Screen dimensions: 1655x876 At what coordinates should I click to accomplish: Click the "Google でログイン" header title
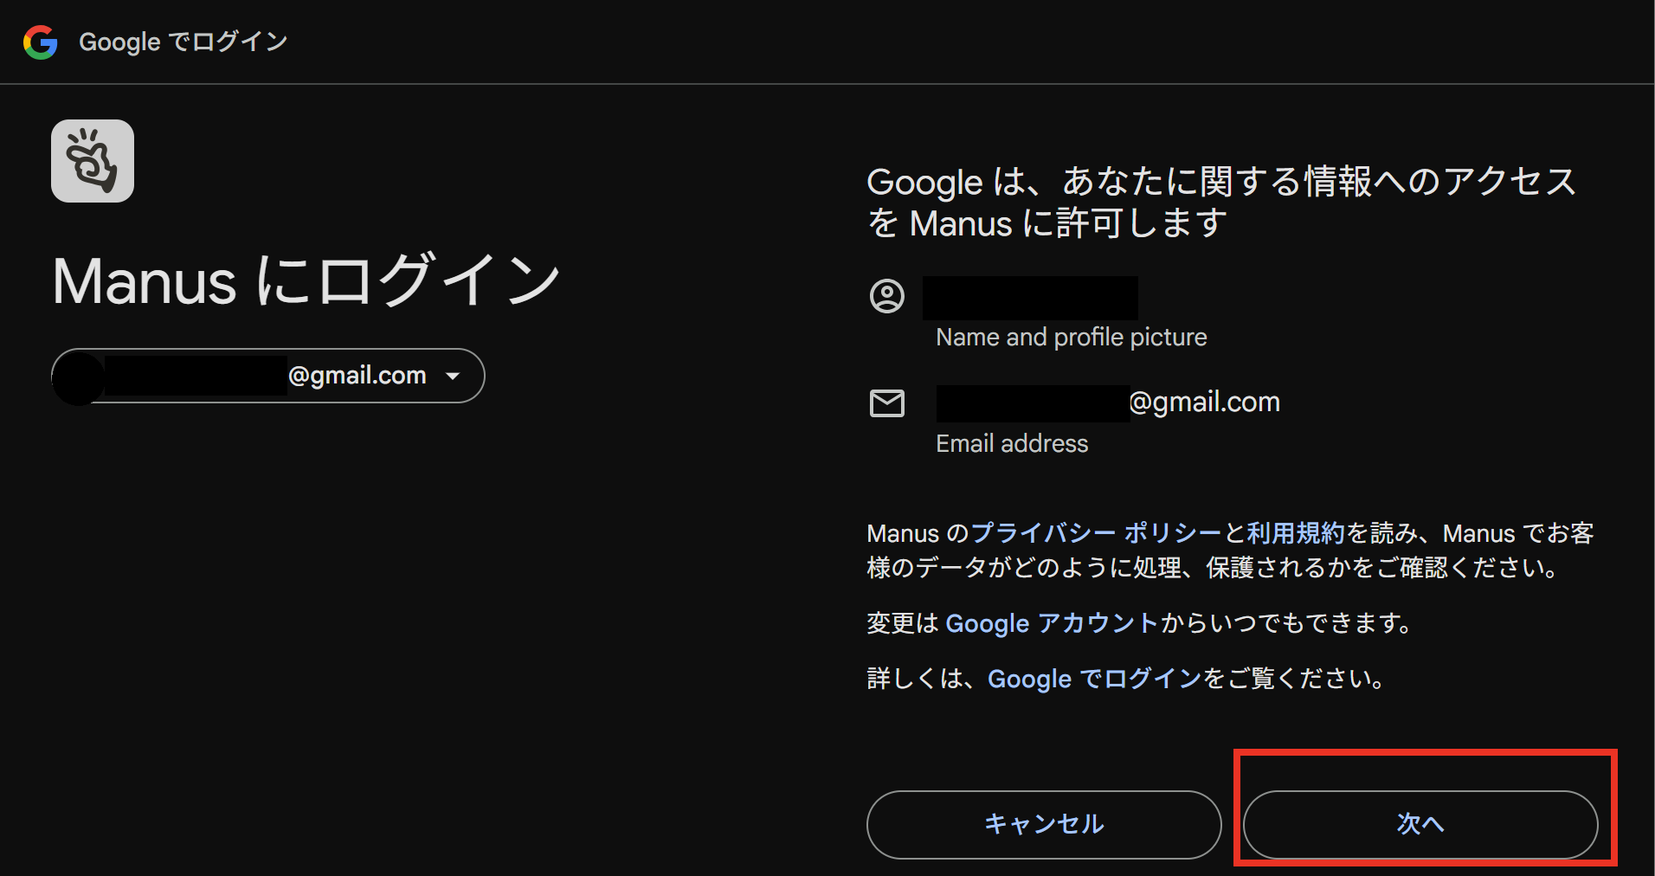coord(183,42)
